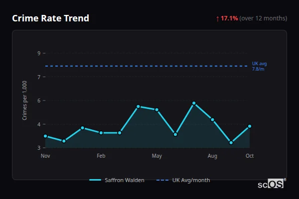299x199 pixels.
Task: Click the March data point
Action: click(120, 133)
